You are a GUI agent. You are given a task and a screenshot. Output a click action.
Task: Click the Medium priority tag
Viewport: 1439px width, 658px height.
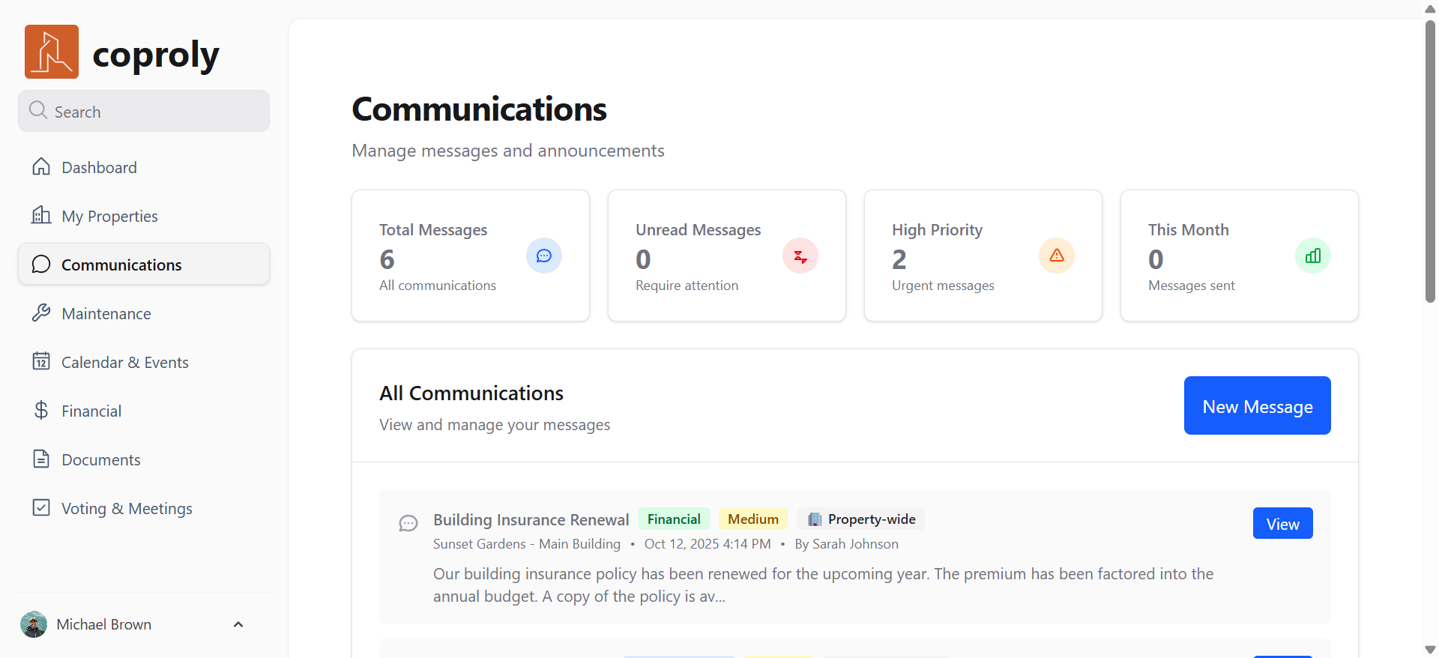753,519
